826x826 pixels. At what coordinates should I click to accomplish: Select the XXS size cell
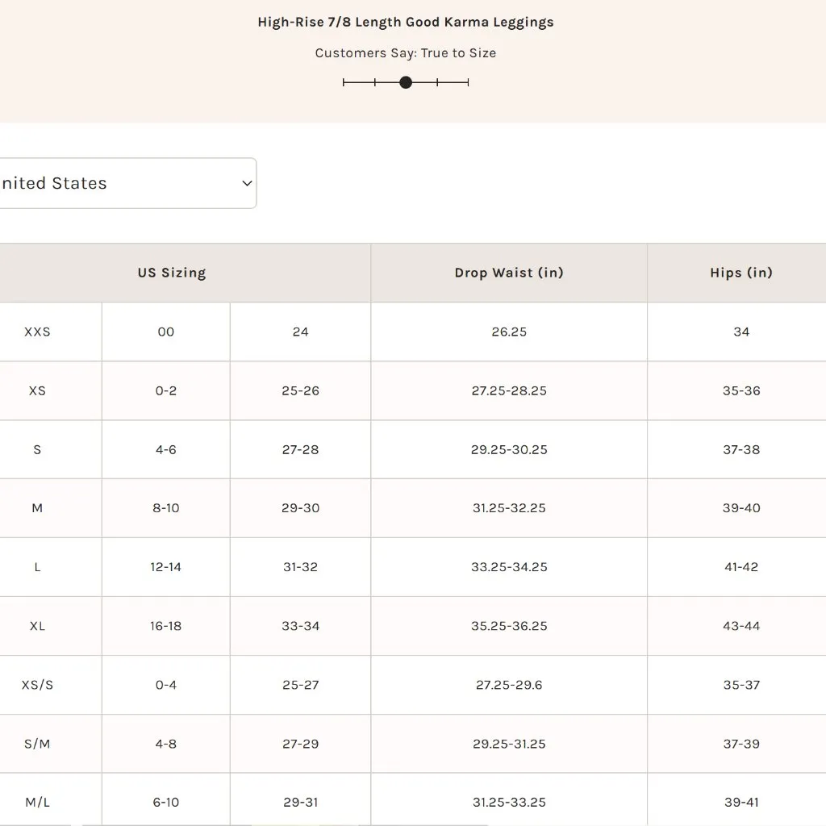[37, 332]
